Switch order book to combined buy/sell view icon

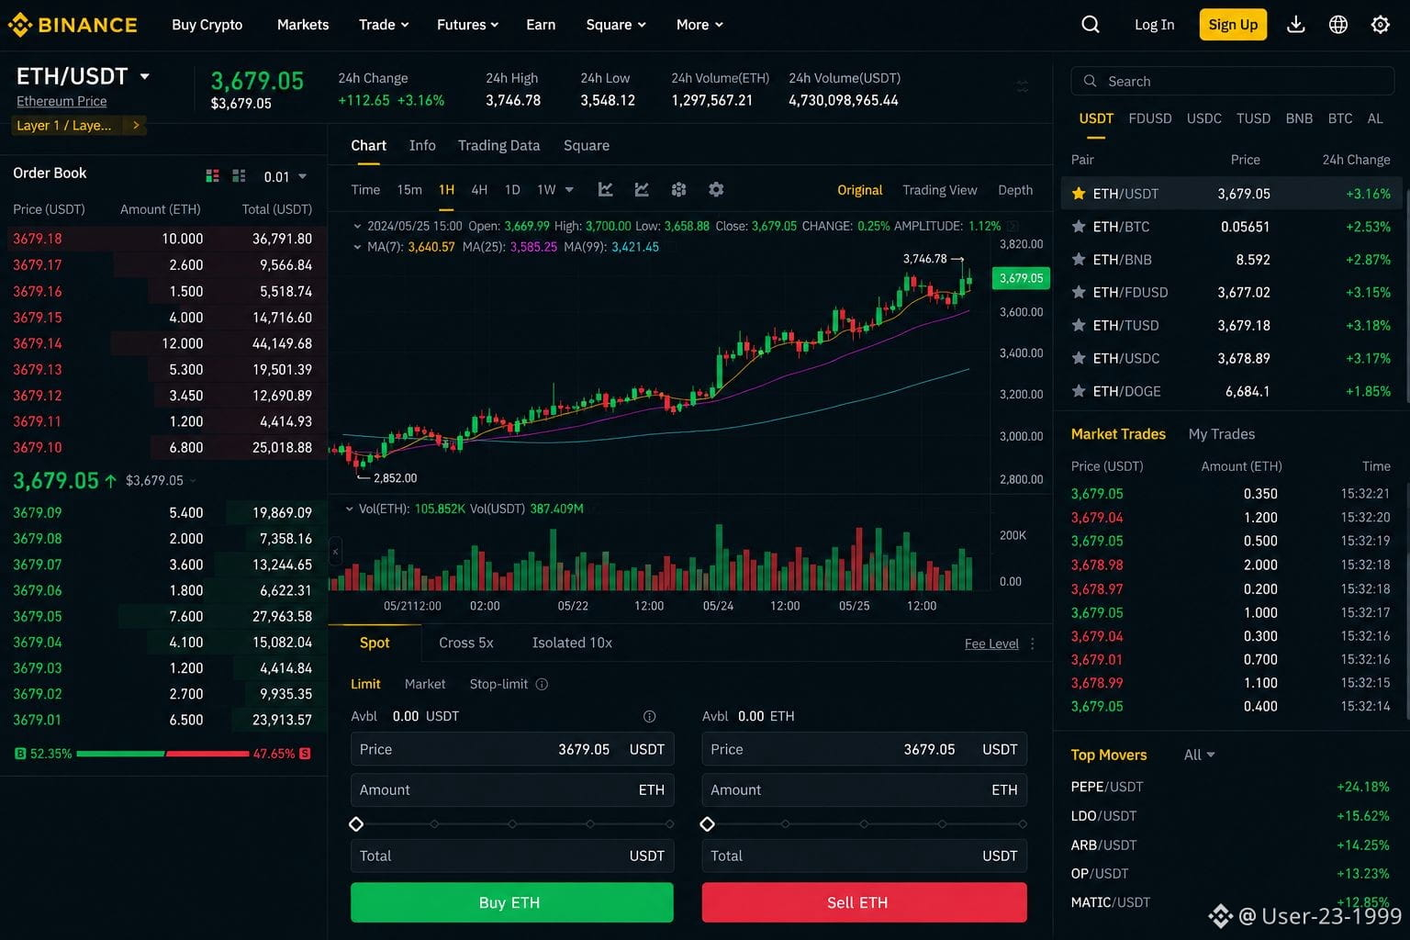(212, 175)
